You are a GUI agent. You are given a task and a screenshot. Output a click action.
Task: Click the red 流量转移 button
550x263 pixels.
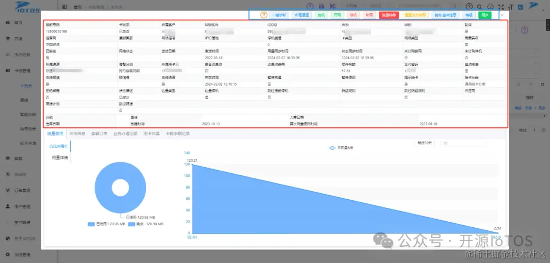pos(389,15)
